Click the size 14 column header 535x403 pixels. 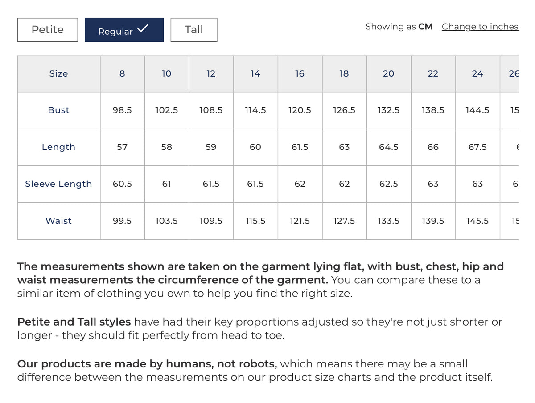click(255, 74)
